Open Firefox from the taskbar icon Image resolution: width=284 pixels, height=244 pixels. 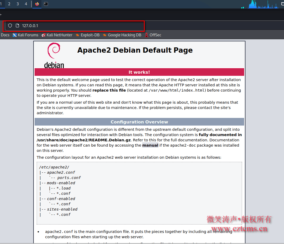coord(37,4)
